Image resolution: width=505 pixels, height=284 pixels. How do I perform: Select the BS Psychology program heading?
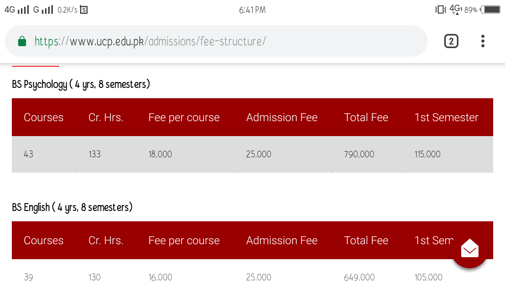click(81, 84)
